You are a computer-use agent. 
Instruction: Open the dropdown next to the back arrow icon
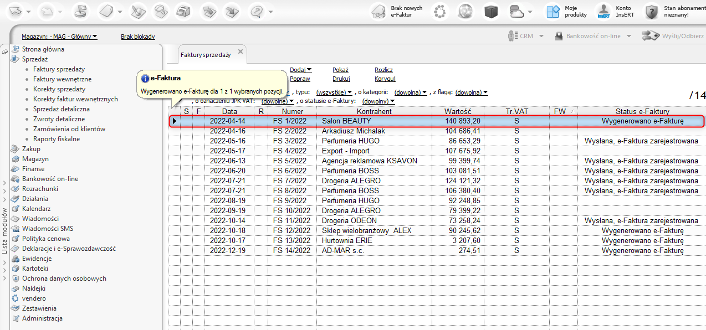point(29,12)
